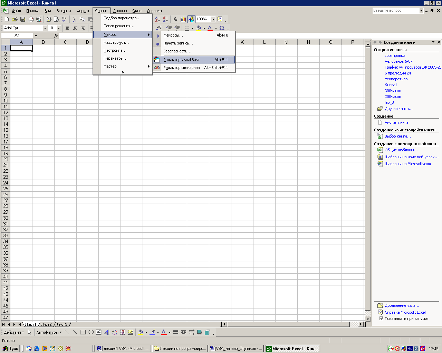This screenshot has width=442, height=353.
Task: Click 'Чистая книга' link
Action: (x=396, y=122)
